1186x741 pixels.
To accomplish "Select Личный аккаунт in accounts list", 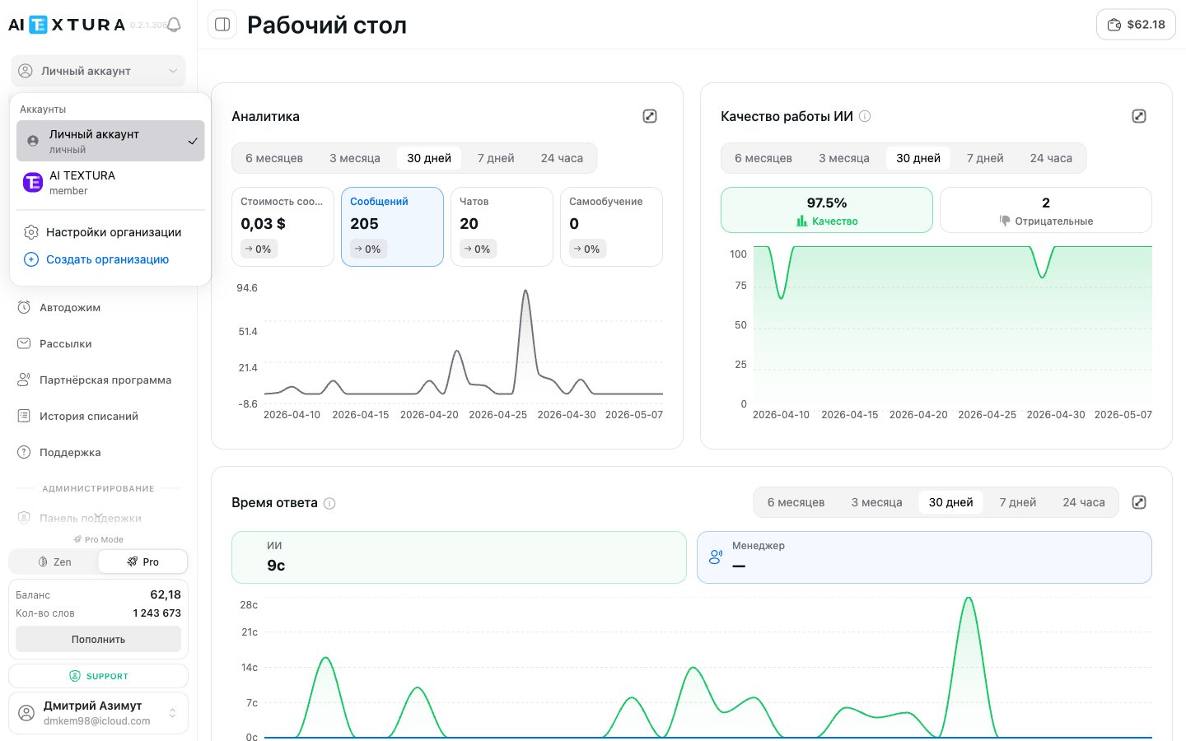I will tap(110, 141).
